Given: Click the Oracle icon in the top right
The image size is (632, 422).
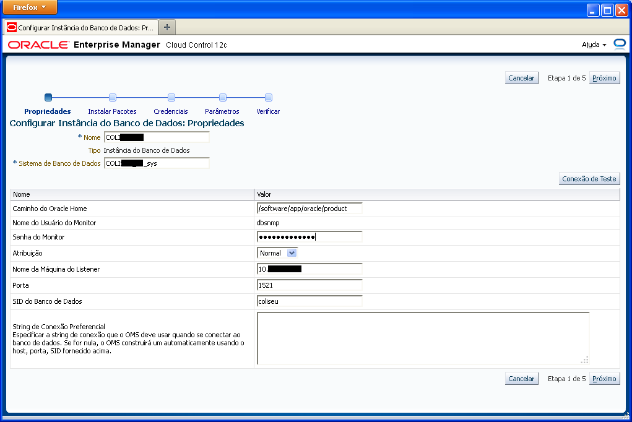Looking at the screenshot, I should pos(620,44).
